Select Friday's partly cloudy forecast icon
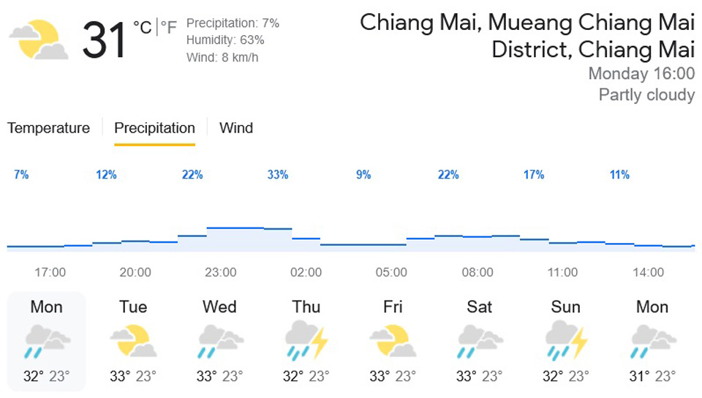Viewport: 702px width, 398px height. (392, 342)
